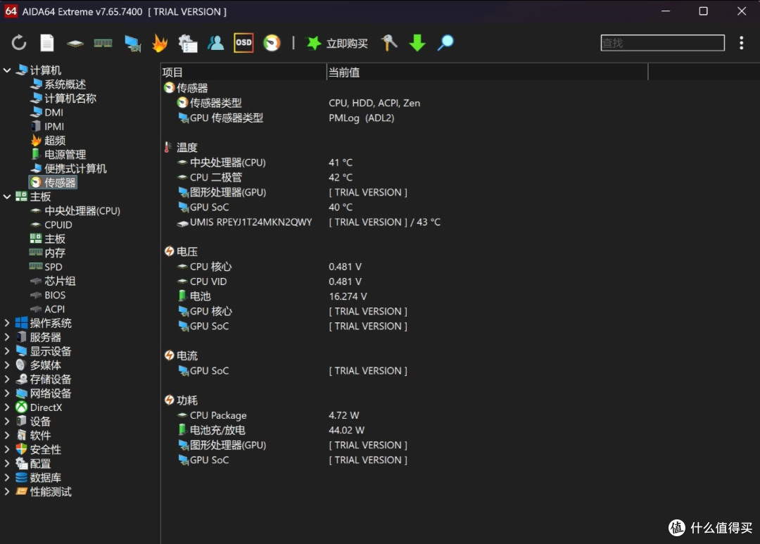Click the 性能测试 benchmark tree icon
The image size is (760, 544).
coord(21,492)
